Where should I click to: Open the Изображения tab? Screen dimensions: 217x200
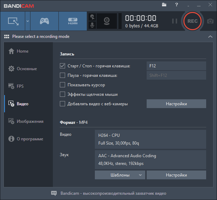tap(30, 121)
